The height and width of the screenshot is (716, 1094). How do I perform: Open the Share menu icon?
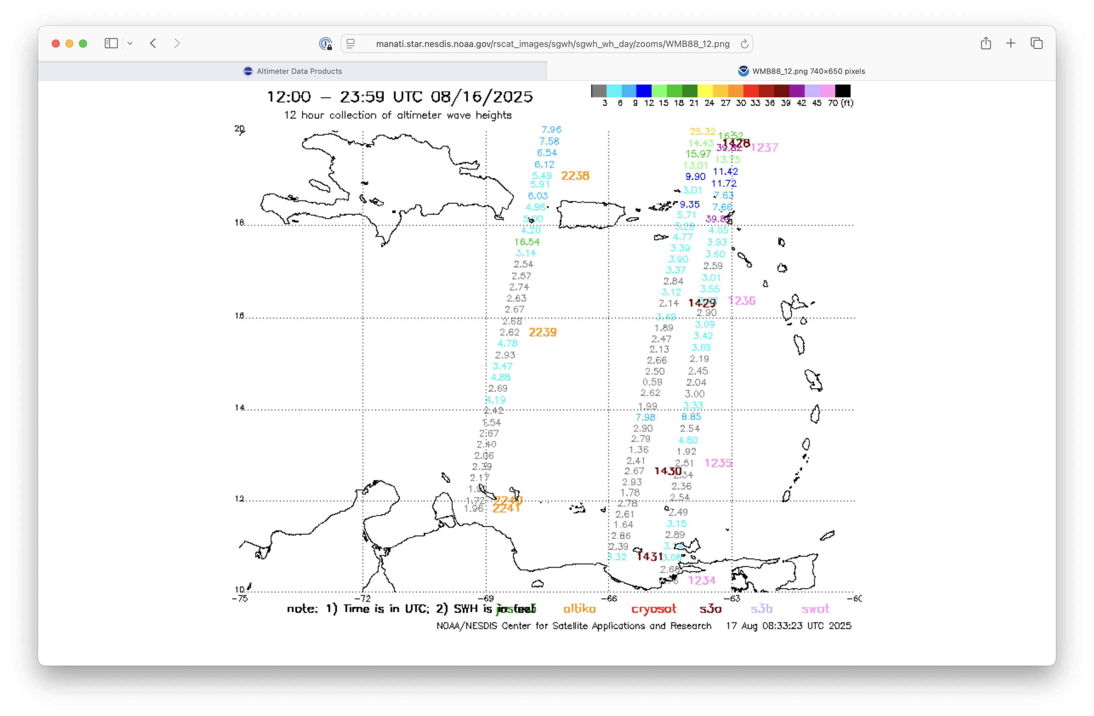click(x=985, y=43)
